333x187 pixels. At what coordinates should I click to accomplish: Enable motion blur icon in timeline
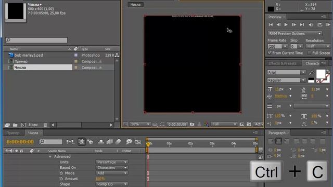[118, 142]
